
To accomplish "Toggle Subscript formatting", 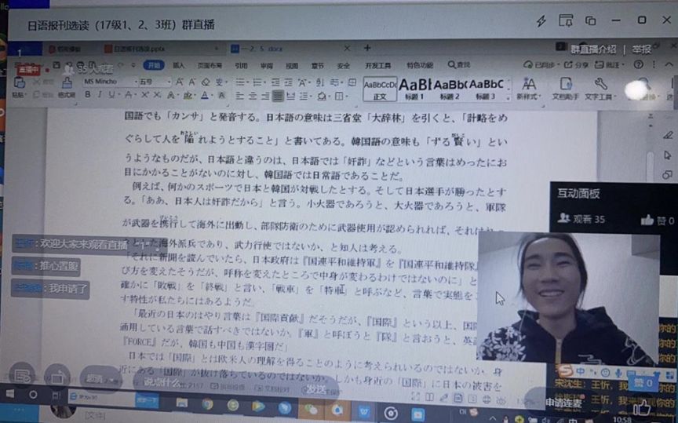I will point(158,95).
